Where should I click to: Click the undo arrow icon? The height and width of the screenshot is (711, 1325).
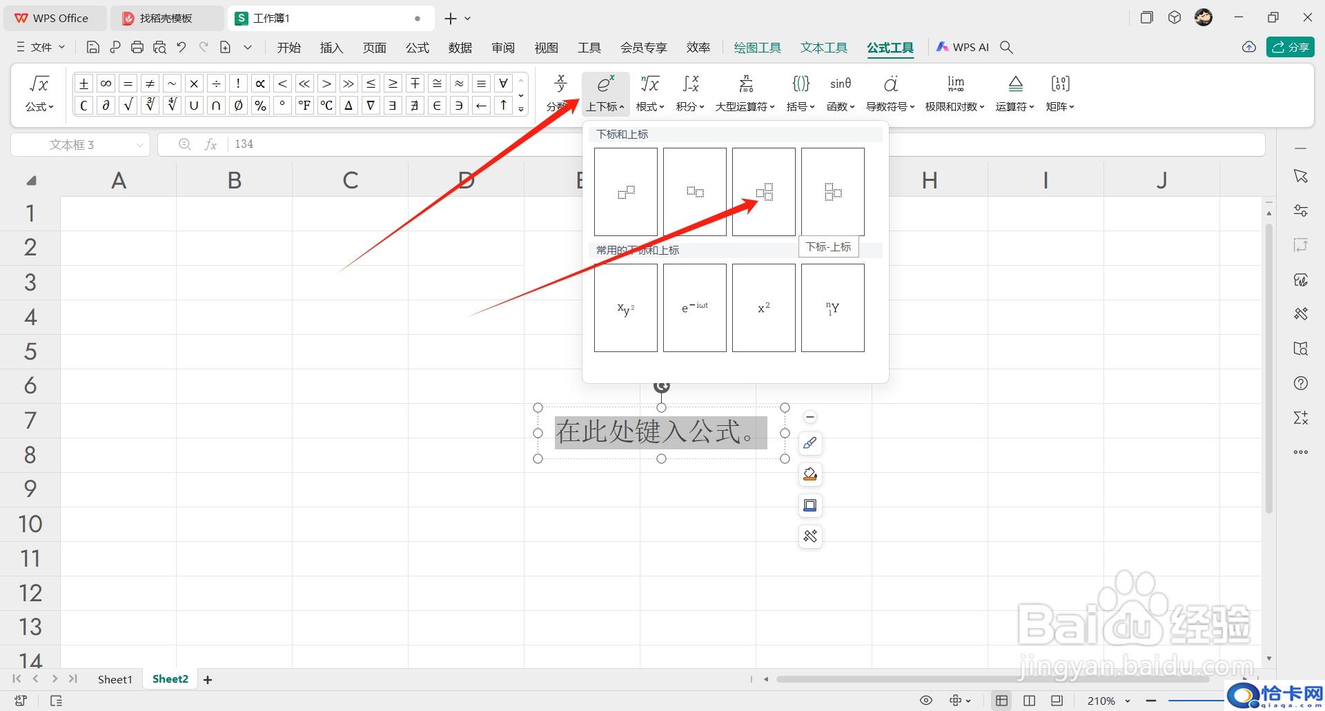click(181, 48)
